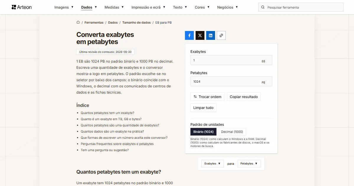Image resolution: width=354 pixels, height=186 pixels.
Task: Switch to Decimal (1000) unit standard
Action: pyautogui.click(x=232, y=132)
